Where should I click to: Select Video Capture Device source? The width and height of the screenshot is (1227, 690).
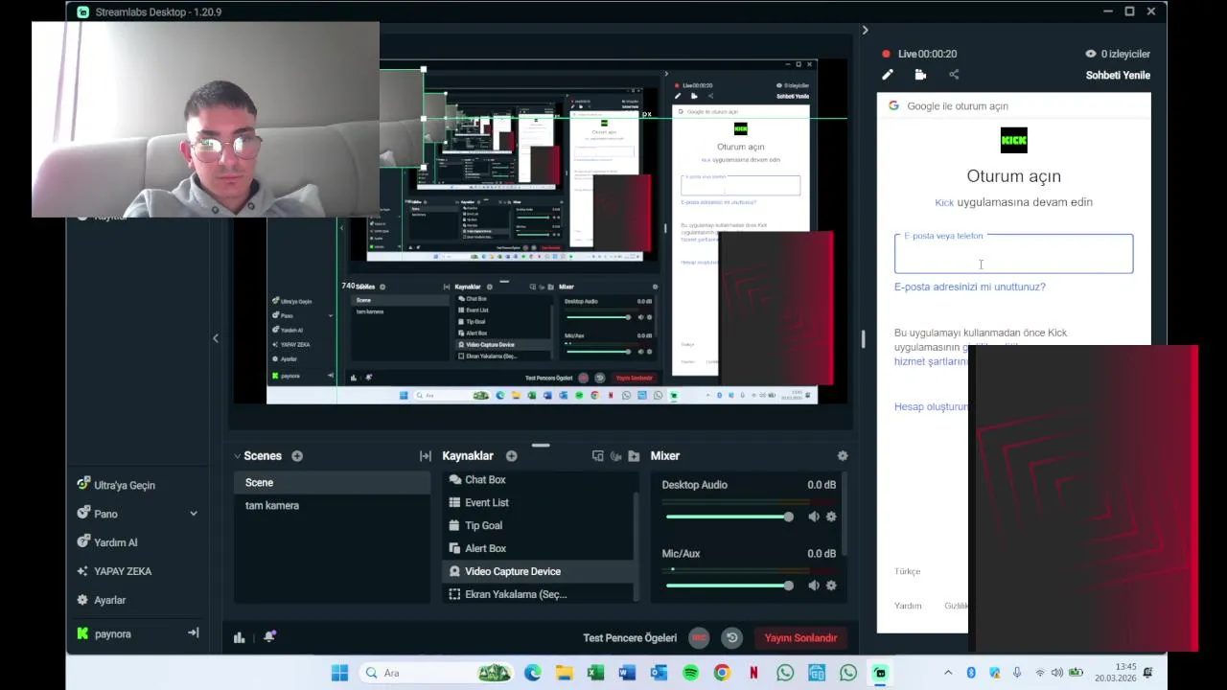click(537, 572)
